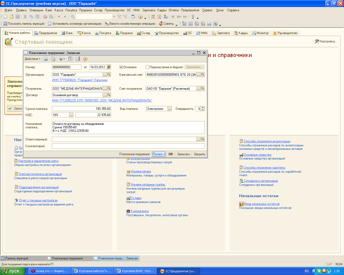The height and width of the screenshot is (275, 344).
Task: Switch to Курсовая работа Word window in taskbar
Action: [x=92, y=271]
